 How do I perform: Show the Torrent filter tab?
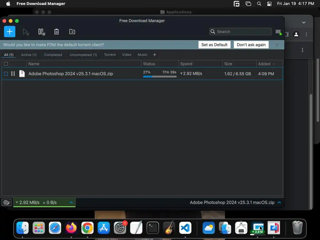110,55
